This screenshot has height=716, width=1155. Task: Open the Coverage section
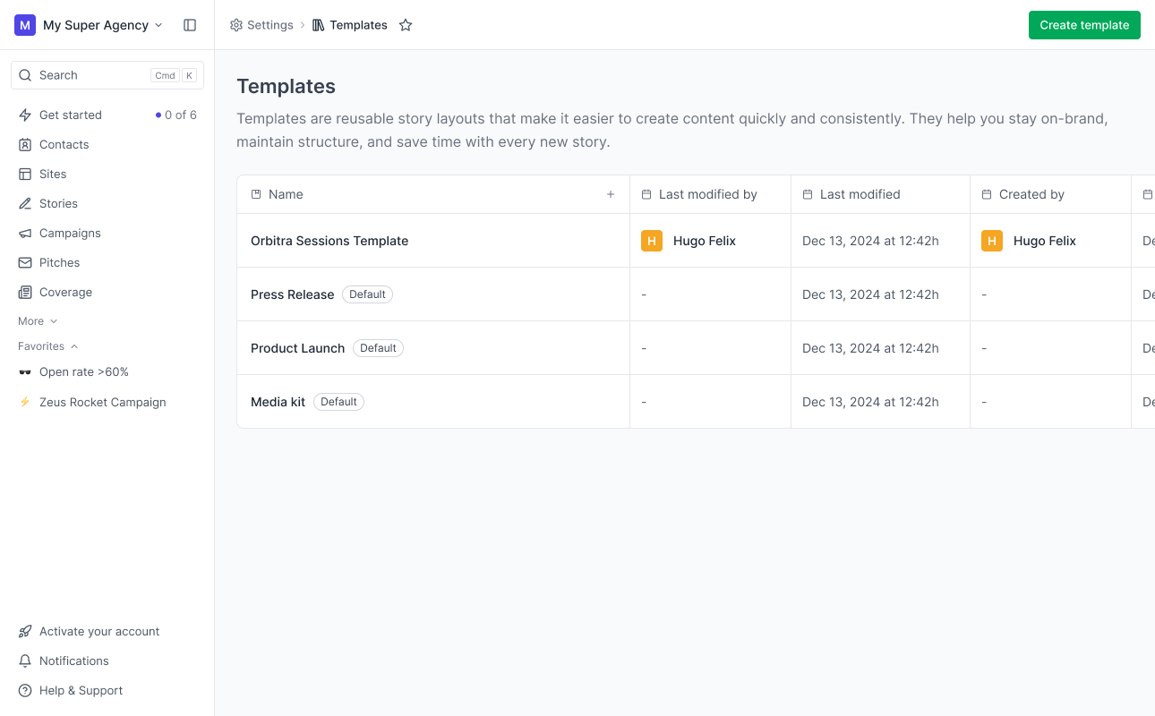64,292
